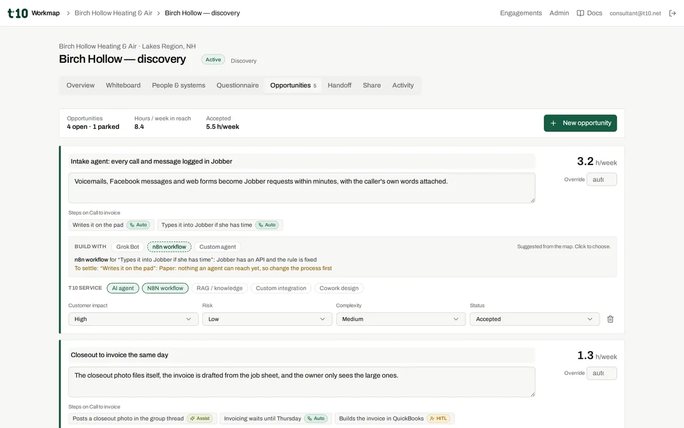View the Activity tab
684x428 pixels.
(403, 85)
